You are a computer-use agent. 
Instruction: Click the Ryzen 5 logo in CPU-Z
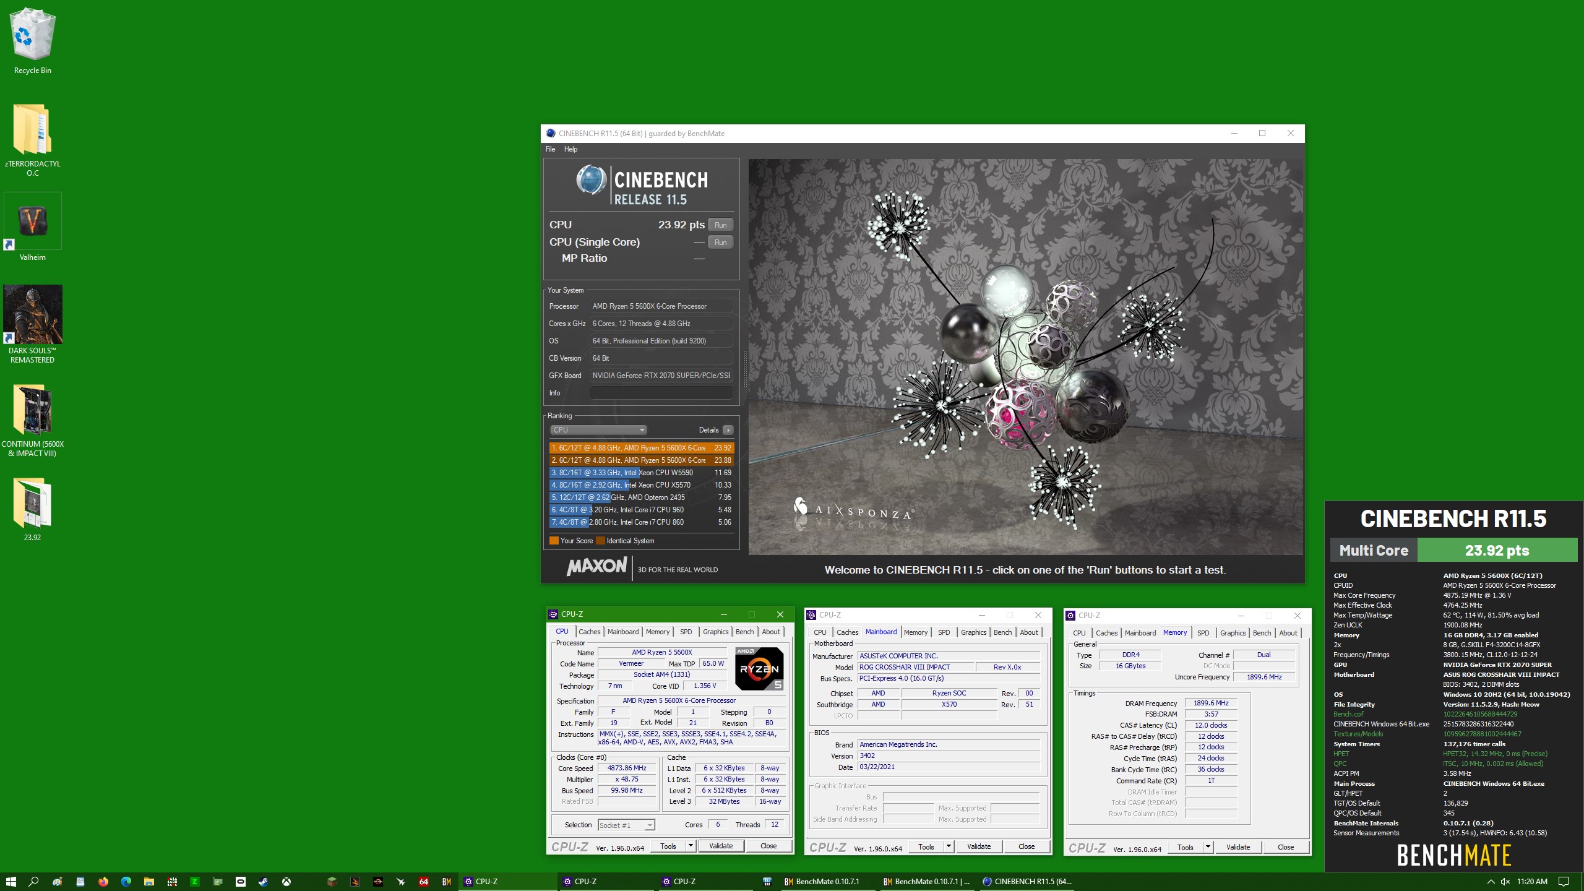click(x=759, y=668)
